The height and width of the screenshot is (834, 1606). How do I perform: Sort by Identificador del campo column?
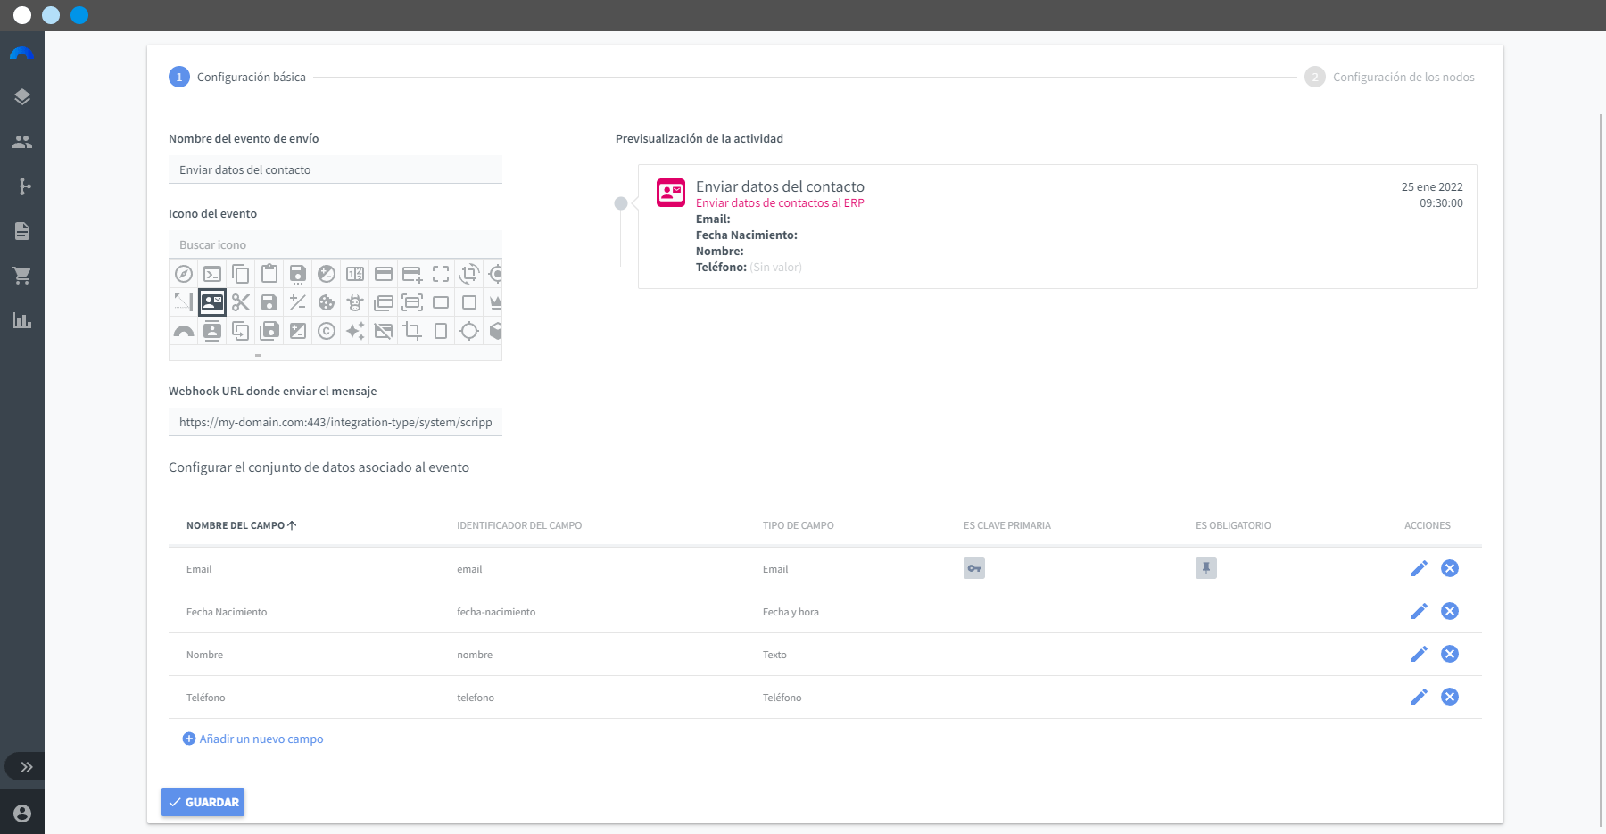click(519, 525)
